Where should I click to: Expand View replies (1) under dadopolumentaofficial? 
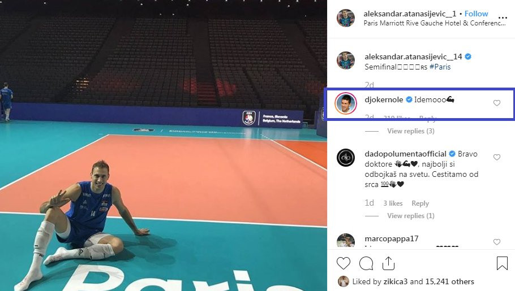point(410,215)
